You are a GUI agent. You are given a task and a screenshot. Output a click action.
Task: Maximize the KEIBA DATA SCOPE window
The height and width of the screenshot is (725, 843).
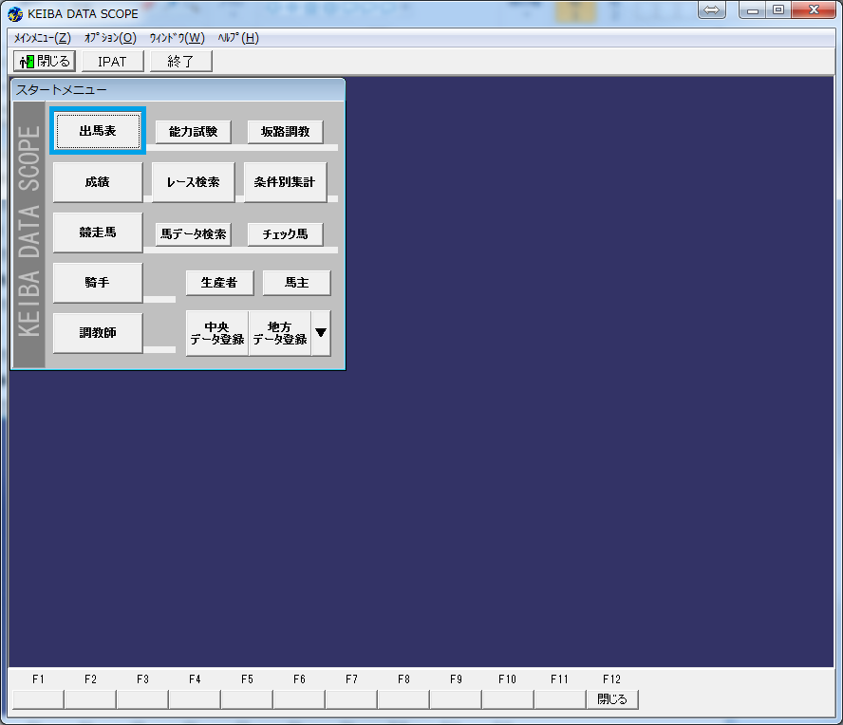pos(777,9)
